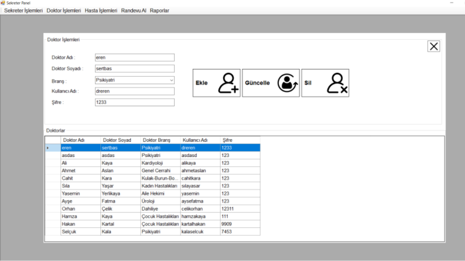Click the 'Çelik' surname cell
465x261 pixels.
tap(120, 209)
